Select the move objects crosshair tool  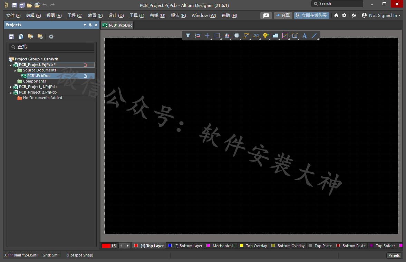[207, 36]
